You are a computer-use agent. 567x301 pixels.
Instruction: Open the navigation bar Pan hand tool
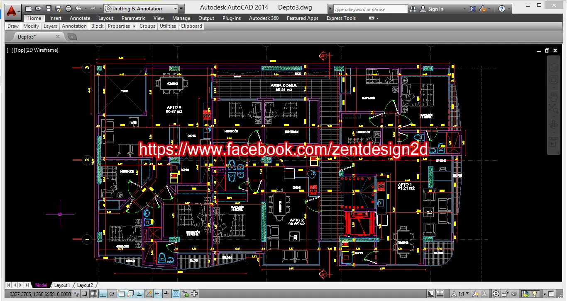[554, 96]
